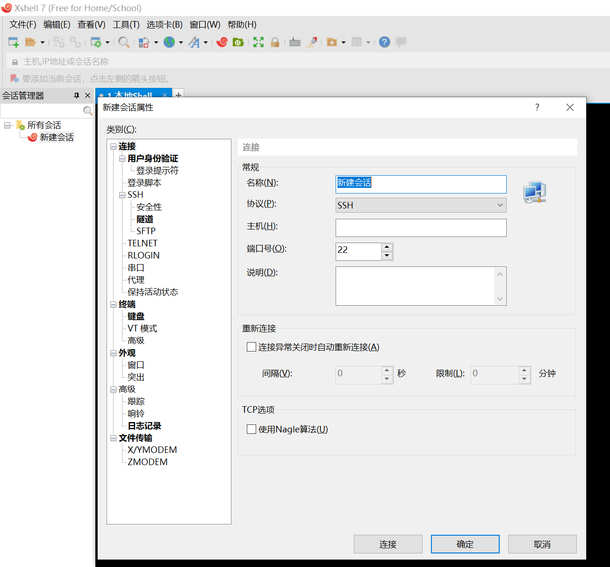The width and height of the screenshot is (610, 567).
Task: Click the color scheme toolbar icon
Action: pos(144,42)
